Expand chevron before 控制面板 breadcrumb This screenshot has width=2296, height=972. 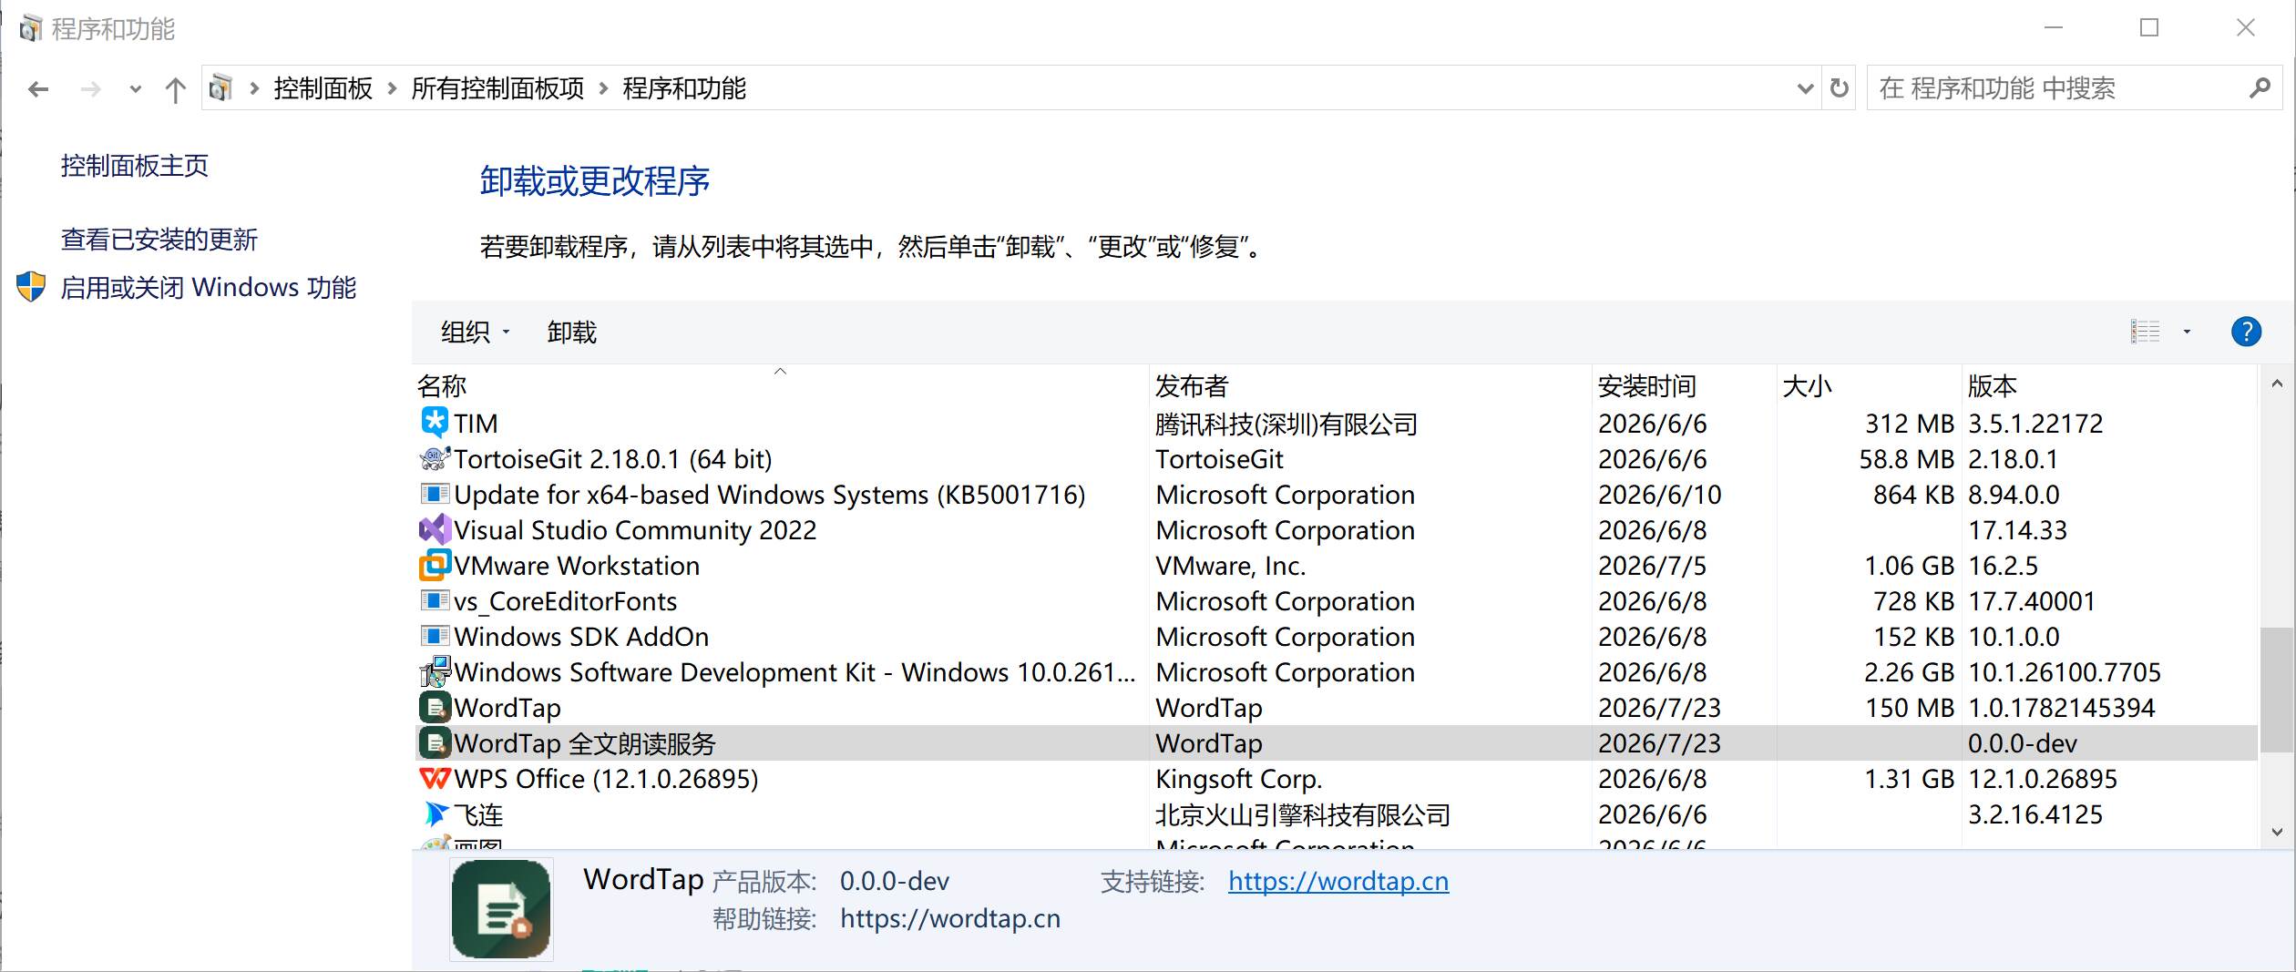254,88
